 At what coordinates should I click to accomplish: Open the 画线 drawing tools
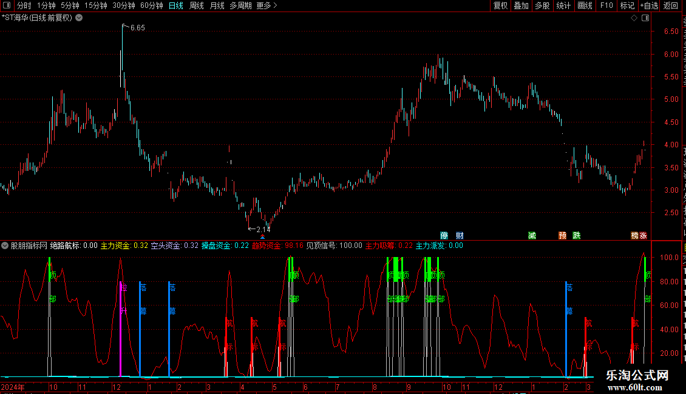tap(585, 5)
